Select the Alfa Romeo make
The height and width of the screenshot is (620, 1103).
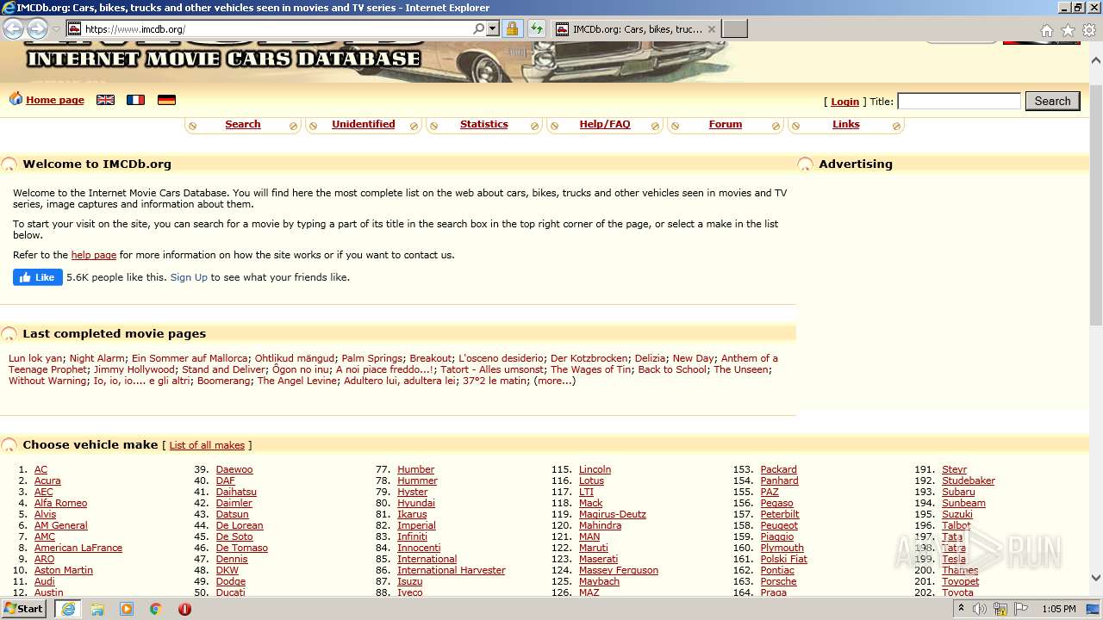tap(60, 503)
